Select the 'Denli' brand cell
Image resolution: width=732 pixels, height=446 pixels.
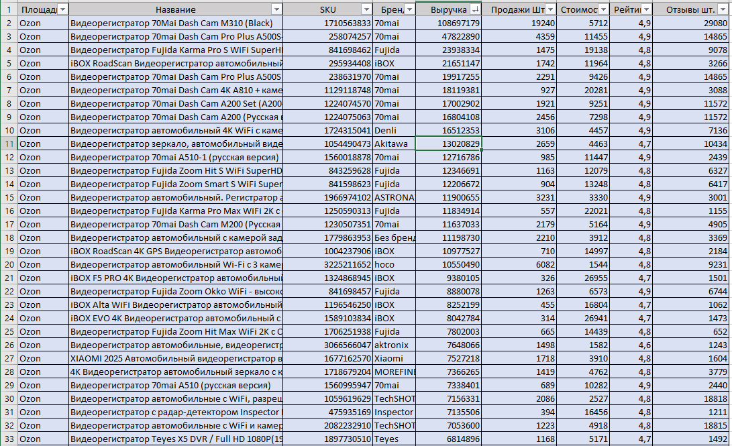coord(394,130)
